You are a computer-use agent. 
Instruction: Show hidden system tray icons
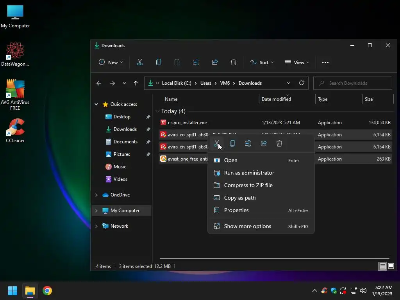tap(315, 291)
